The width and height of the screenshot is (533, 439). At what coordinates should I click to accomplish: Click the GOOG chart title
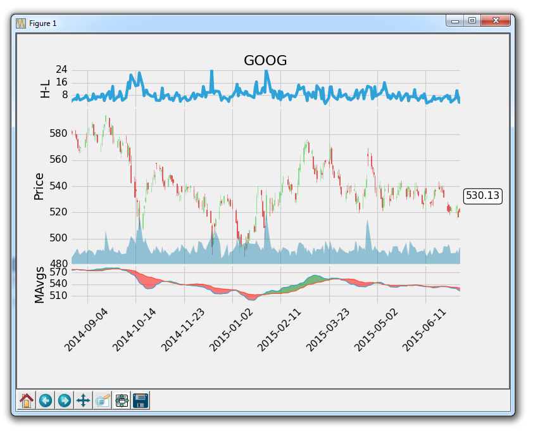[x=266, y=61]
